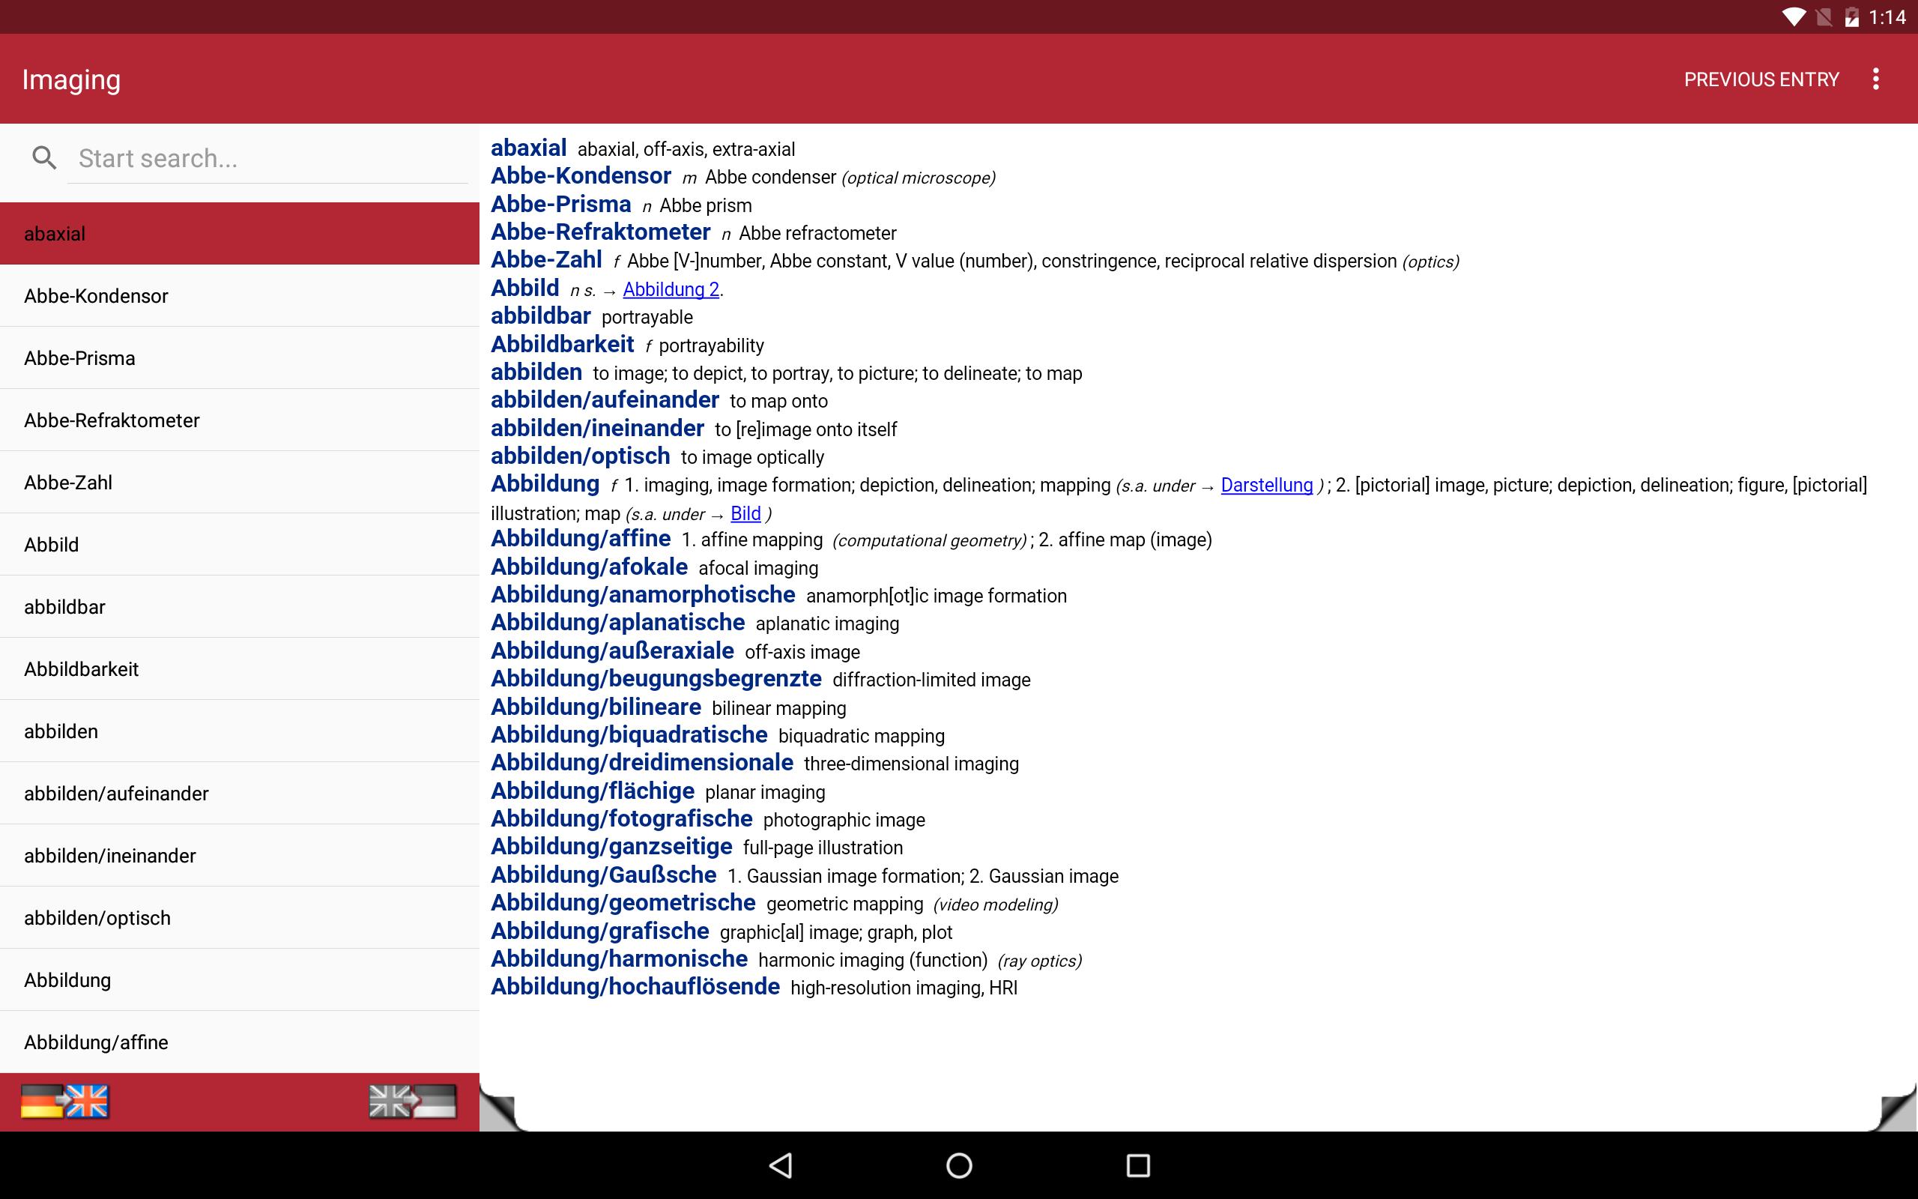Switch to English-to-German dictionary flags

413,1102
